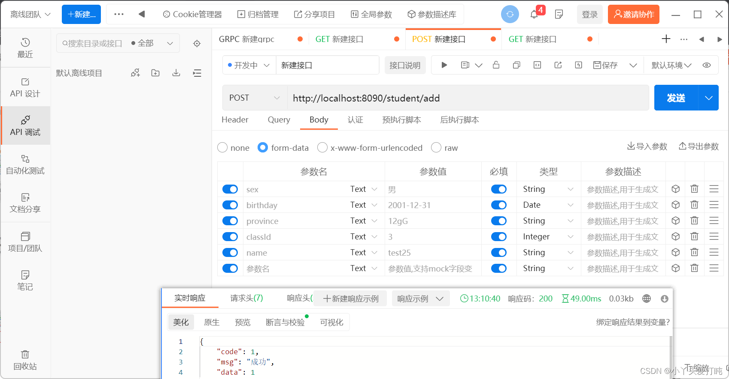
Task: Click the download import icon in project row
Action: tap(176, 73)
